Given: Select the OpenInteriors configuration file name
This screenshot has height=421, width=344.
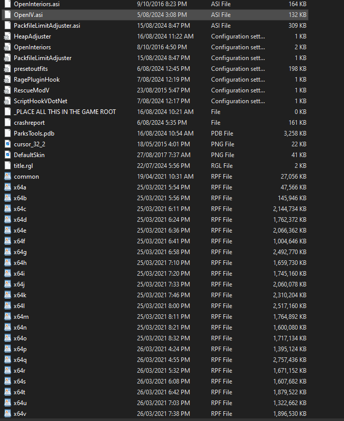Looking at the screenshot, I should coord(32,47).
